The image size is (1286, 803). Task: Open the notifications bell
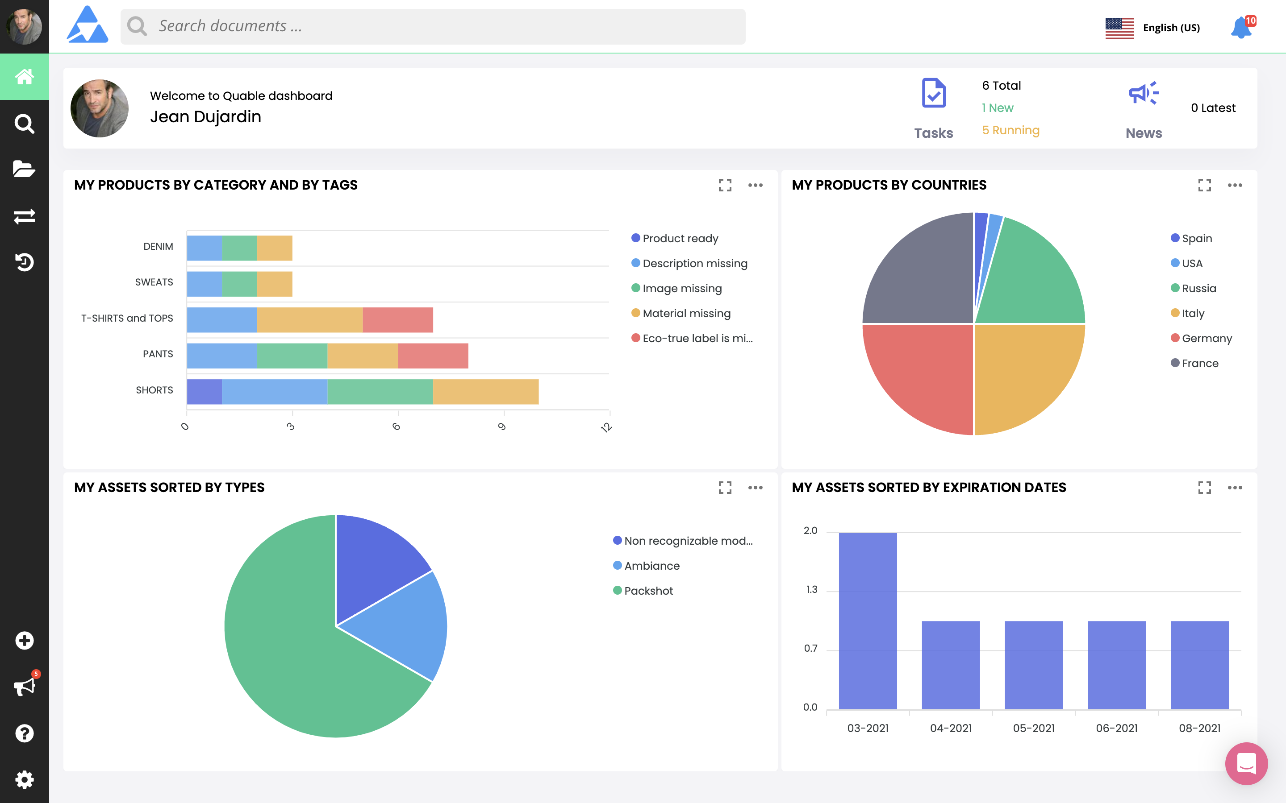click(1242, 28)
